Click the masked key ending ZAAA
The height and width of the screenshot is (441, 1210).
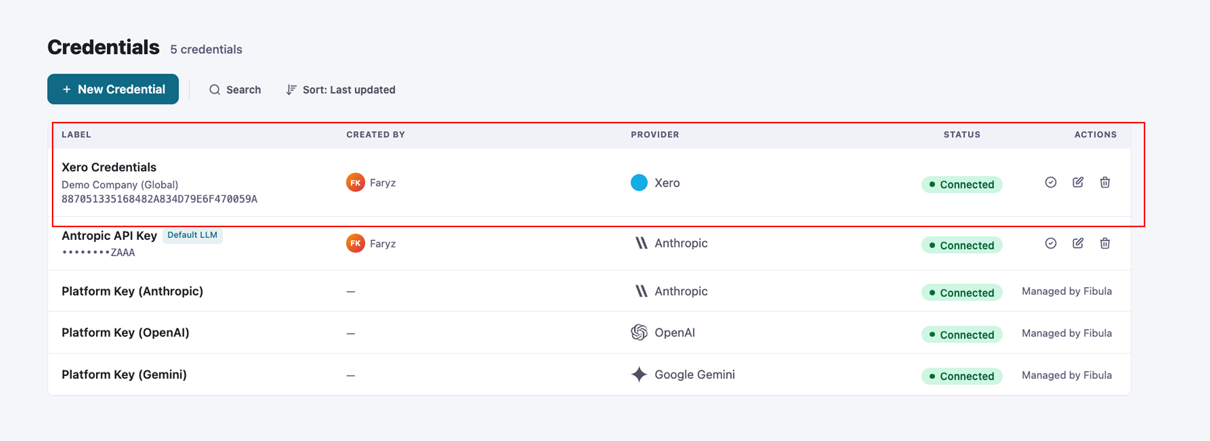tap(99, 252)
